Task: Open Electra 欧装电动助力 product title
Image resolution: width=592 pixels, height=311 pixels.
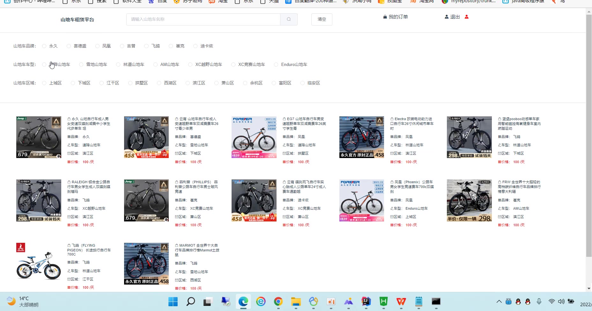Action: click(x=412, y=124)
